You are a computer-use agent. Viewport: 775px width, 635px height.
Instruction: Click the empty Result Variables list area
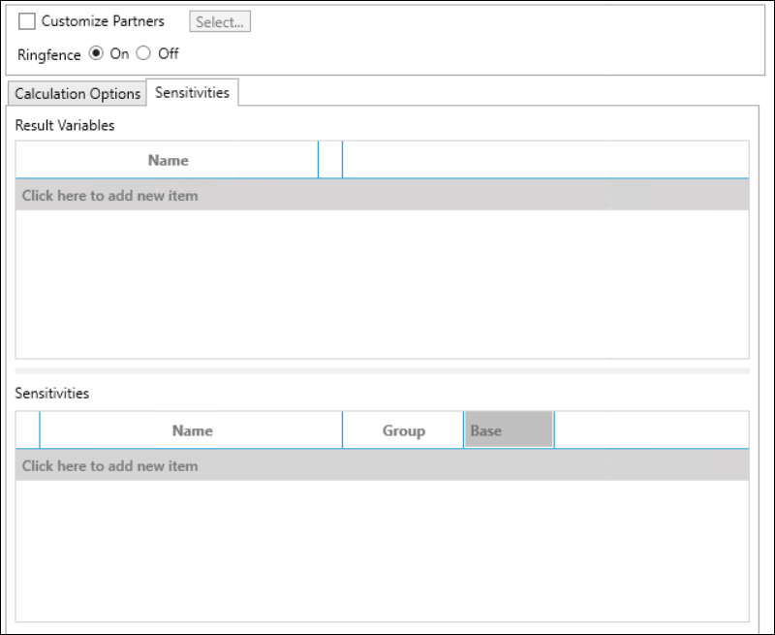[382, 284]
